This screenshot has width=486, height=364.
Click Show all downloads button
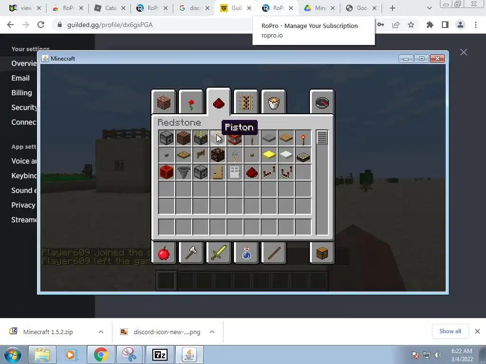(x=450, y=331)
